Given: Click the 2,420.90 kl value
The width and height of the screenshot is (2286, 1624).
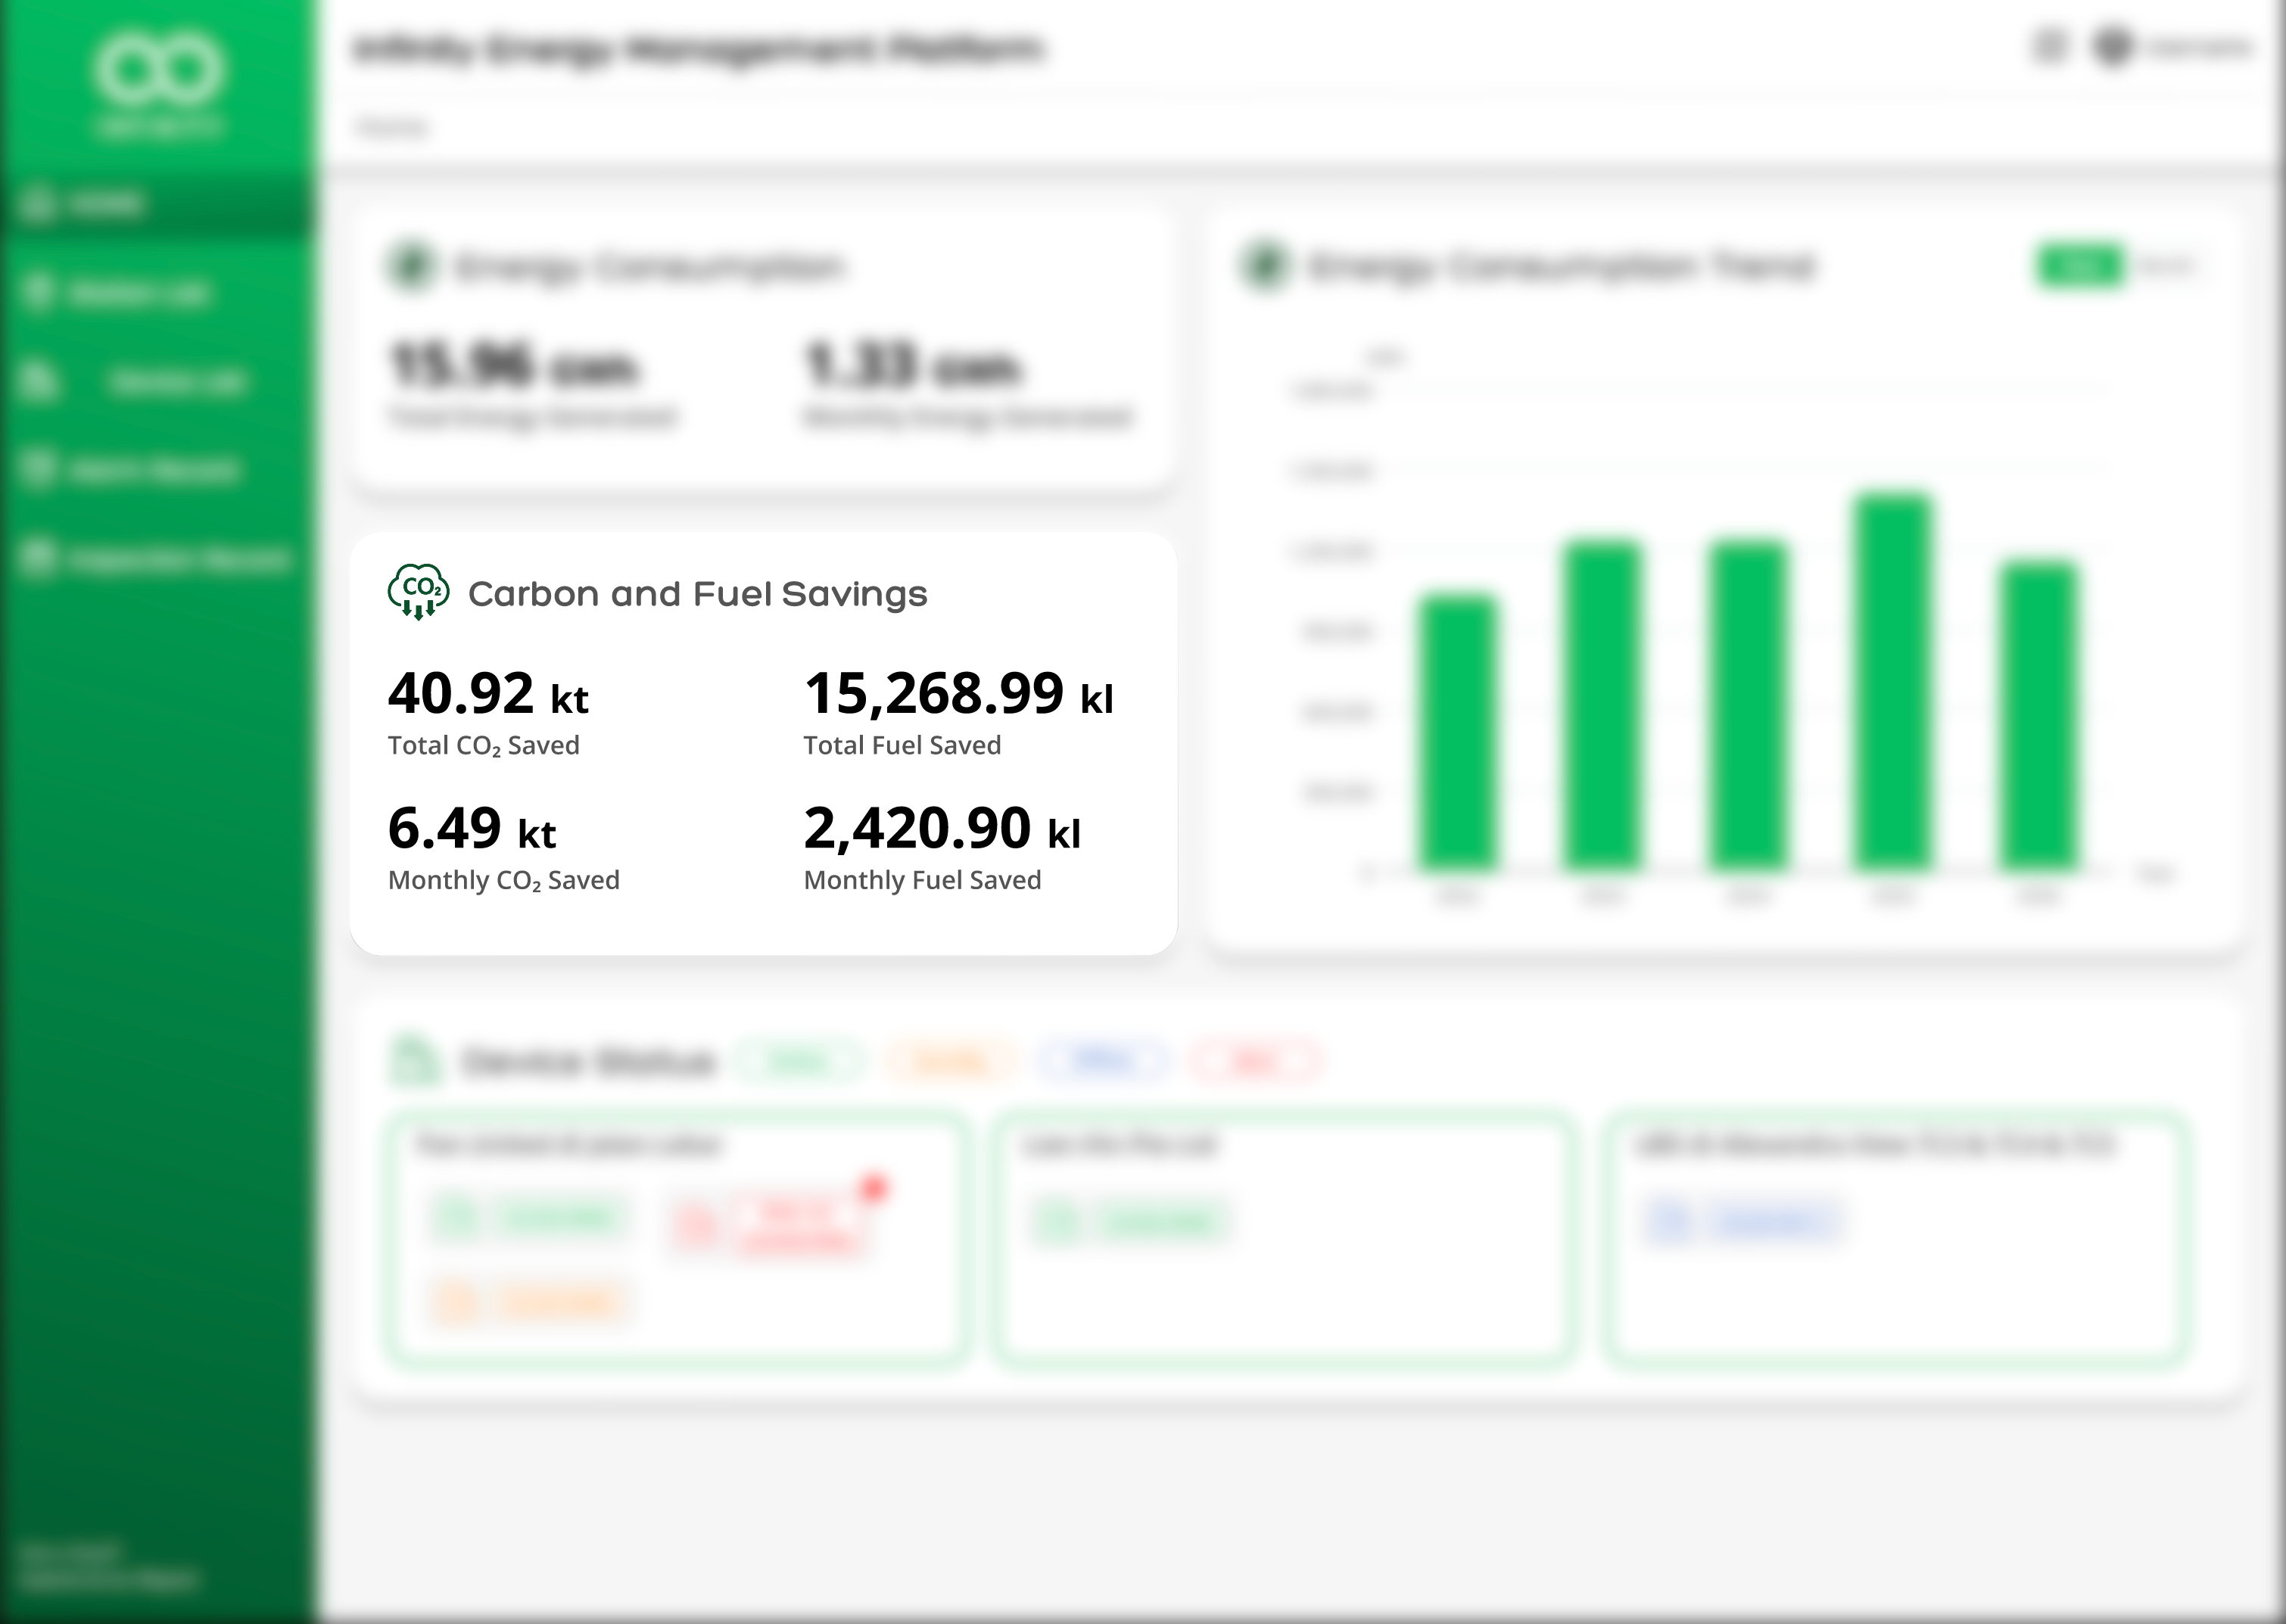Looking at the screenshot, I should [942, 829].
